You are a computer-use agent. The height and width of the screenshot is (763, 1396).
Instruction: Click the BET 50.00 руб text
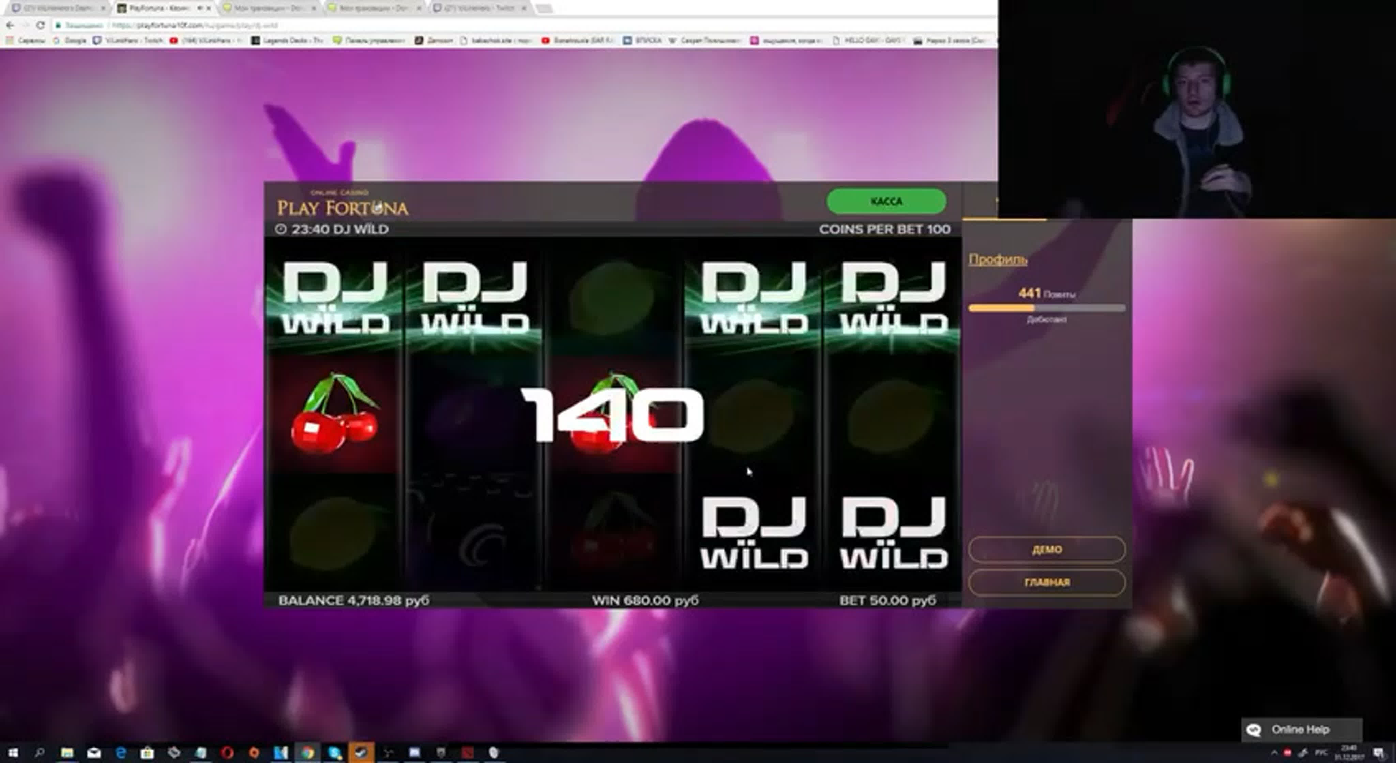click(888, 601)
